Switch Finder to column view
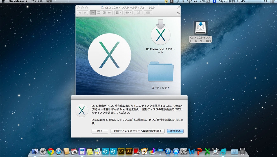Viewport: 277px width, 157px height. 104,13
